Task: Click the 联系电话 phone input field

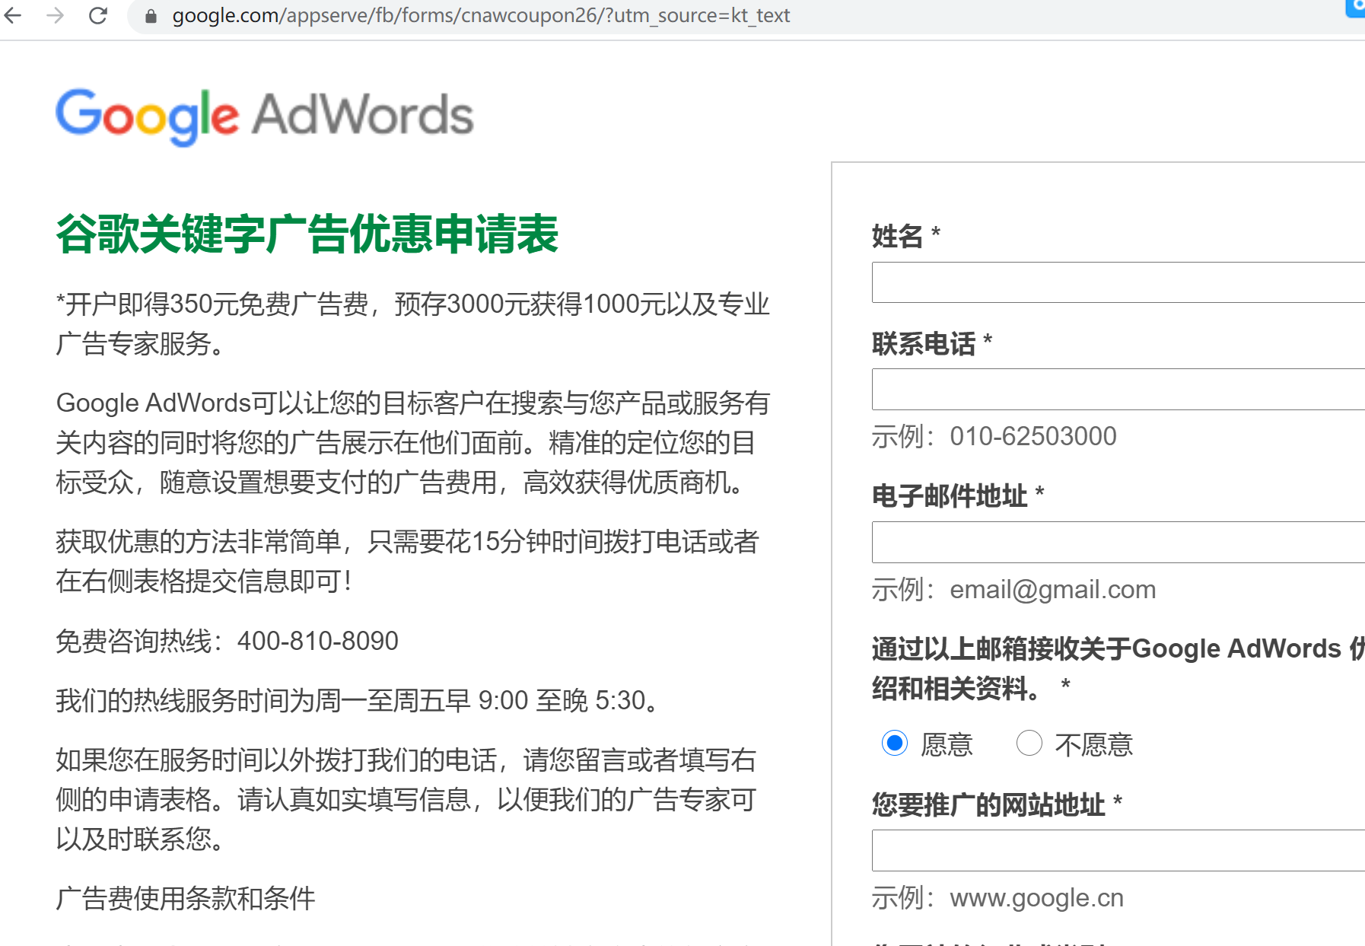Action: tap(1118, 390)
